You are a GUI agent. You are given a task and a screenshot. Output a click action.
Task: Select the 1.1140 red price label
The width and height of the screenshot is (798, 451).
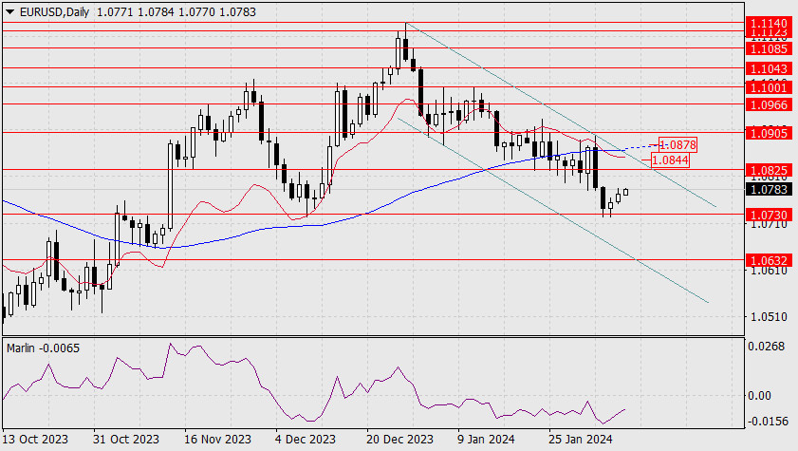click(769, 23)
